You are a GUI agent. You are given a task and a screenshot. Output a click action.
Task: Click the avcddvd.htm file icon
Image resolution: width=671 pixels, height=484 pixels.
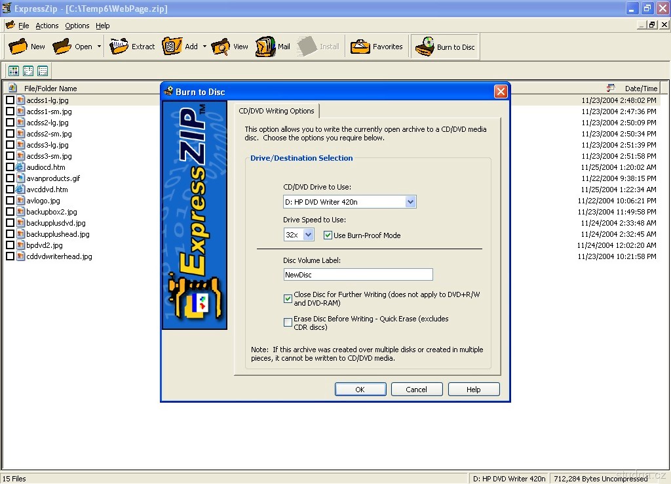tap(20, 190)
